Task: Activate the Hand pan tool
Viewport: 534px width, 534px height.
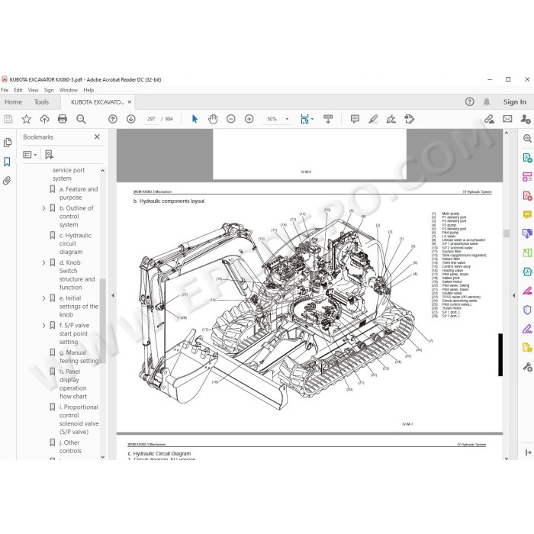Action: (213, 119)
